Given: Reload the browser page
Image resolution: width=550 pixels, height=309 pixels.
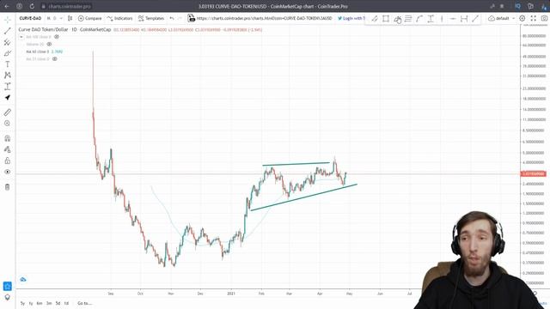Looking at the screenshot, I should [x=32, y=6].
